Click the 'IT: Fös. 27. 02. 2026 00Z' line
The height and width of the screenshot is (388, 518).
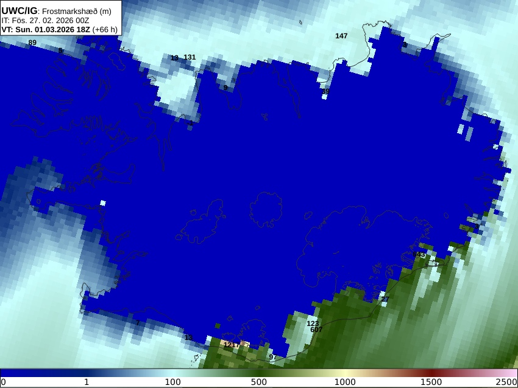click(x=45, y=21)
